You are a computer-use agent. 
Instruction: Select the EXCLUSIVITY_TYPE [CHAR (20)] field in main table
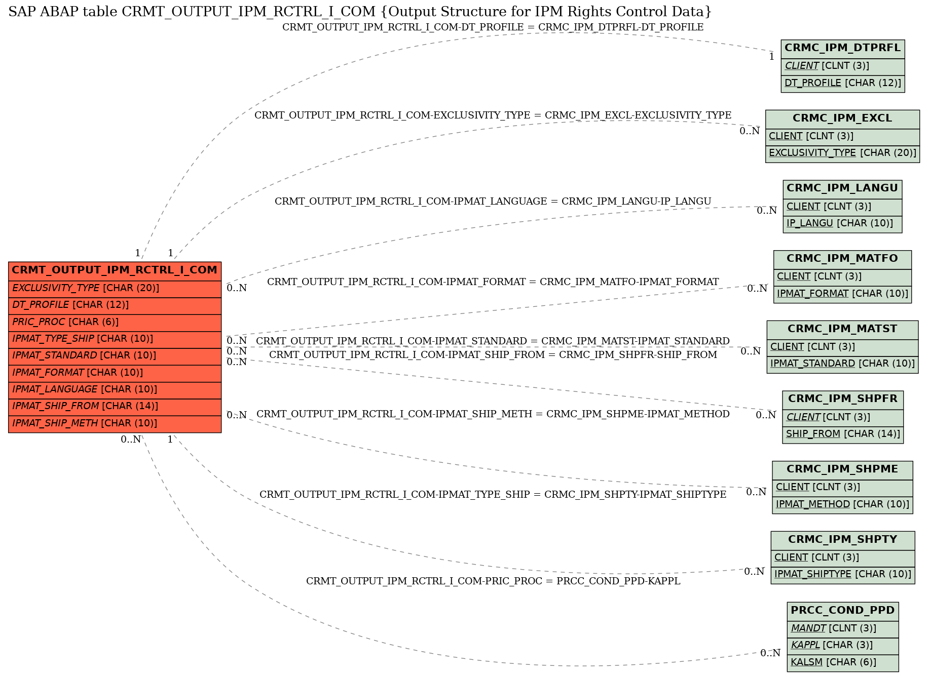point(115,288)
